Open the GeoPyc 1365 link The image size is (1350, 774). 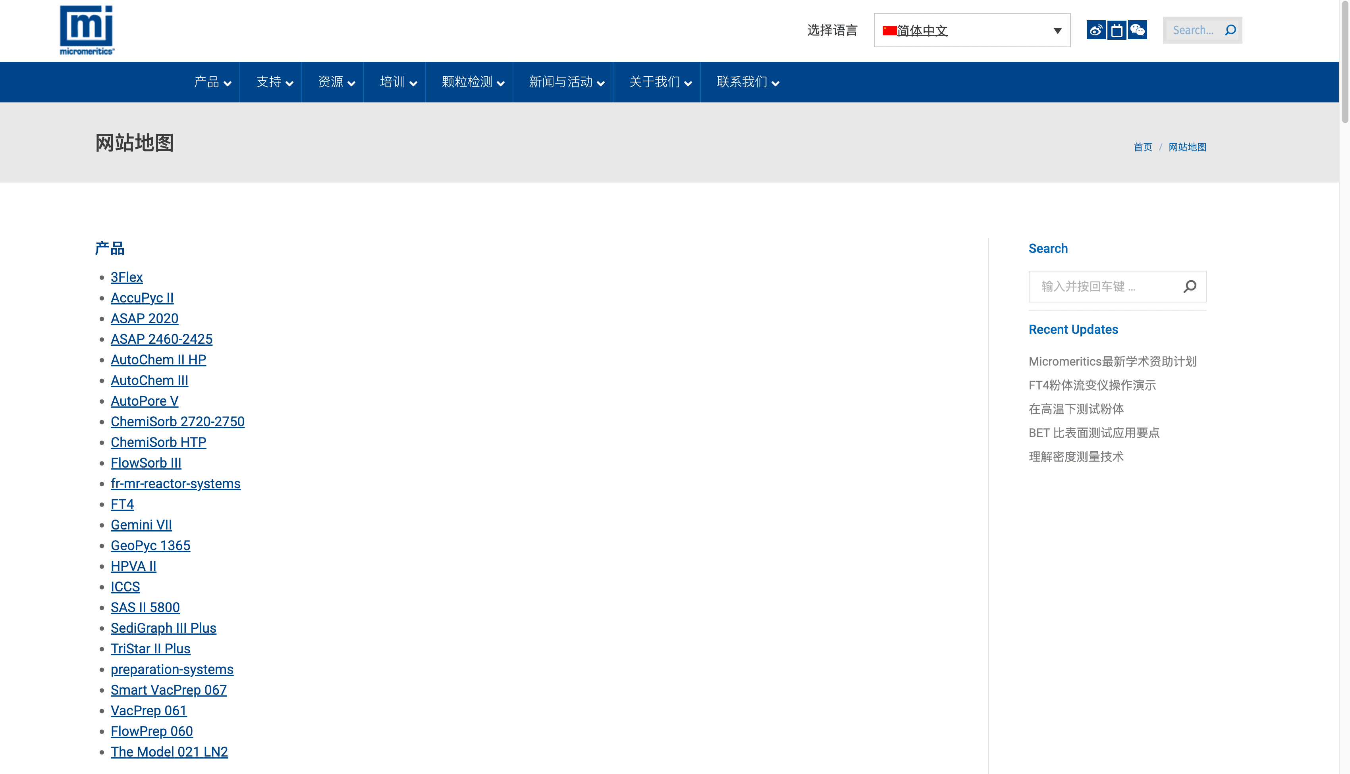click(x=150, y=546)
